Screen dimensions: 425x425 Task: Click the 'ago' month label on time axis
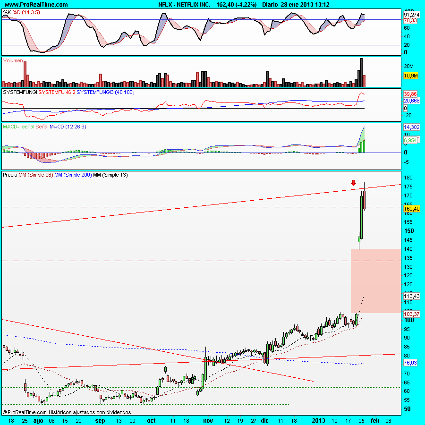click(38, 421)
